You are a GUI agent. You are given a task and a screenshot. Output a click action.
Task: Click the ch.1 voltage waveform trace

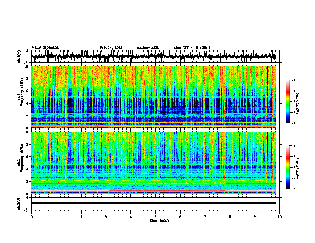click(x=153, y=56)
